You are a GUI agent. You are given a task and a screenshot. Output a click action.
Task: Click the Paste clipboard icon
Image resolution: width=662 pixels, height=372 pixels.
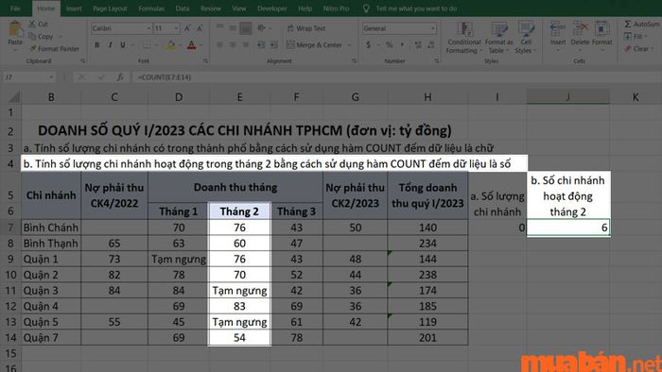15,29
